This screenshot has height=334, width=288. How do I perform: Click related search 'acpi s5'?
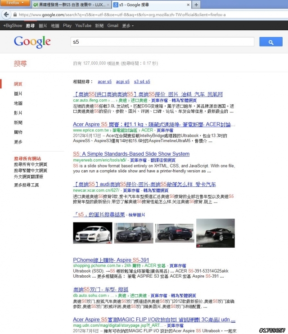tap(123, 82)
